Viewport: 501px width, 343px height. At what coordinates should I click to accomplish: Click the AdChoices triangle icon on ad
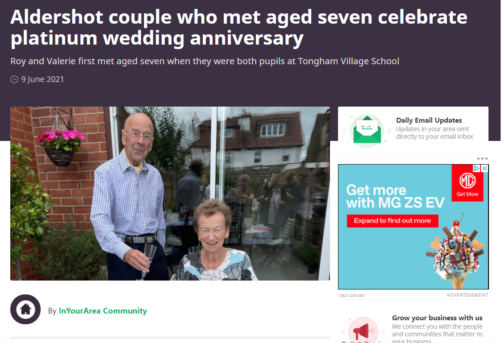coord(476,169)
